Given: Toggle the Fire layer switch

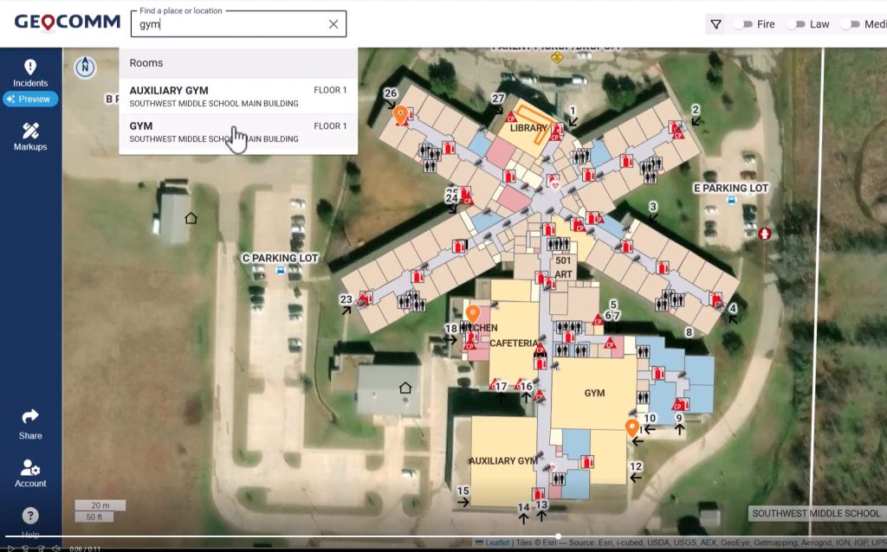Looking at the screenshot, I should pos(742,24).
